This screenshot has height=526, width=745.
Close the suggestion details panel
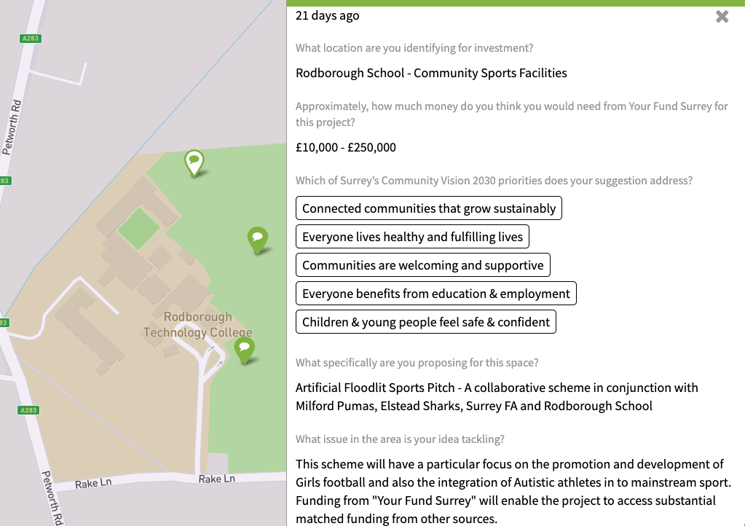pos(722,17)
